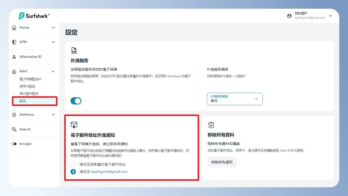Select the Incogni icon in sidebar
Screen dimensions: 348x196
click(14, 144)
